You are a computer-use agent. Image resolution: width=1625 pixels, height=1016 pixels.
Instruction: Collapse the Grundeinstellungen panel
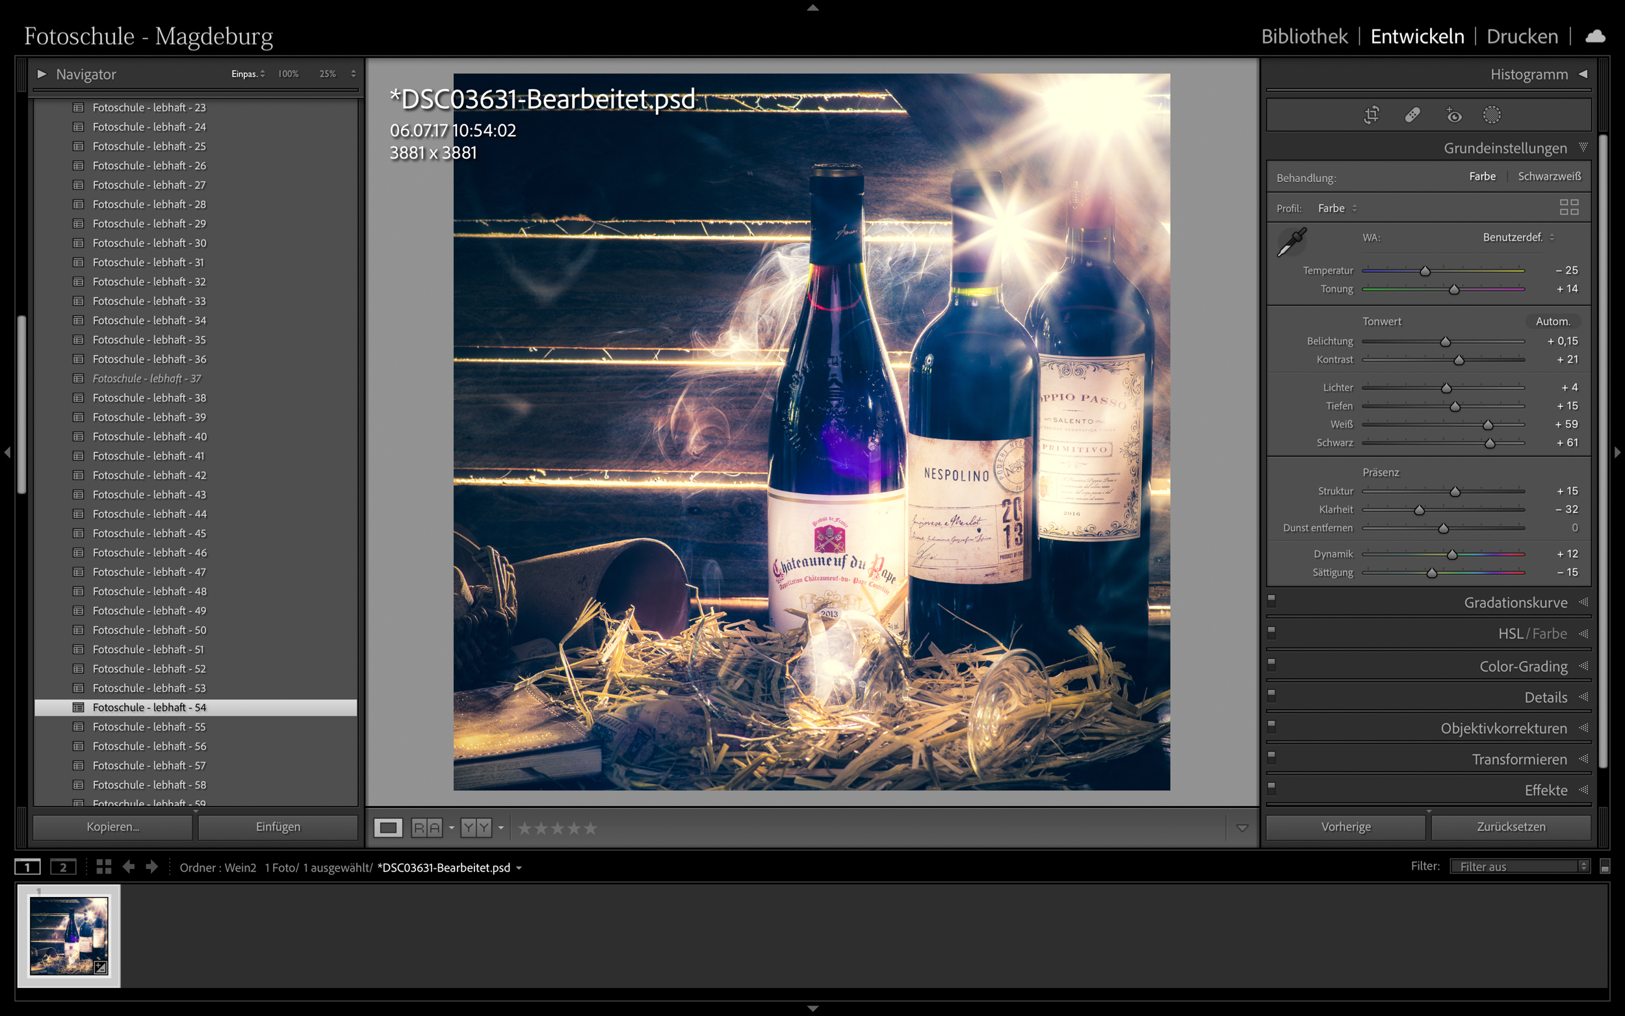click(1583, 147)
